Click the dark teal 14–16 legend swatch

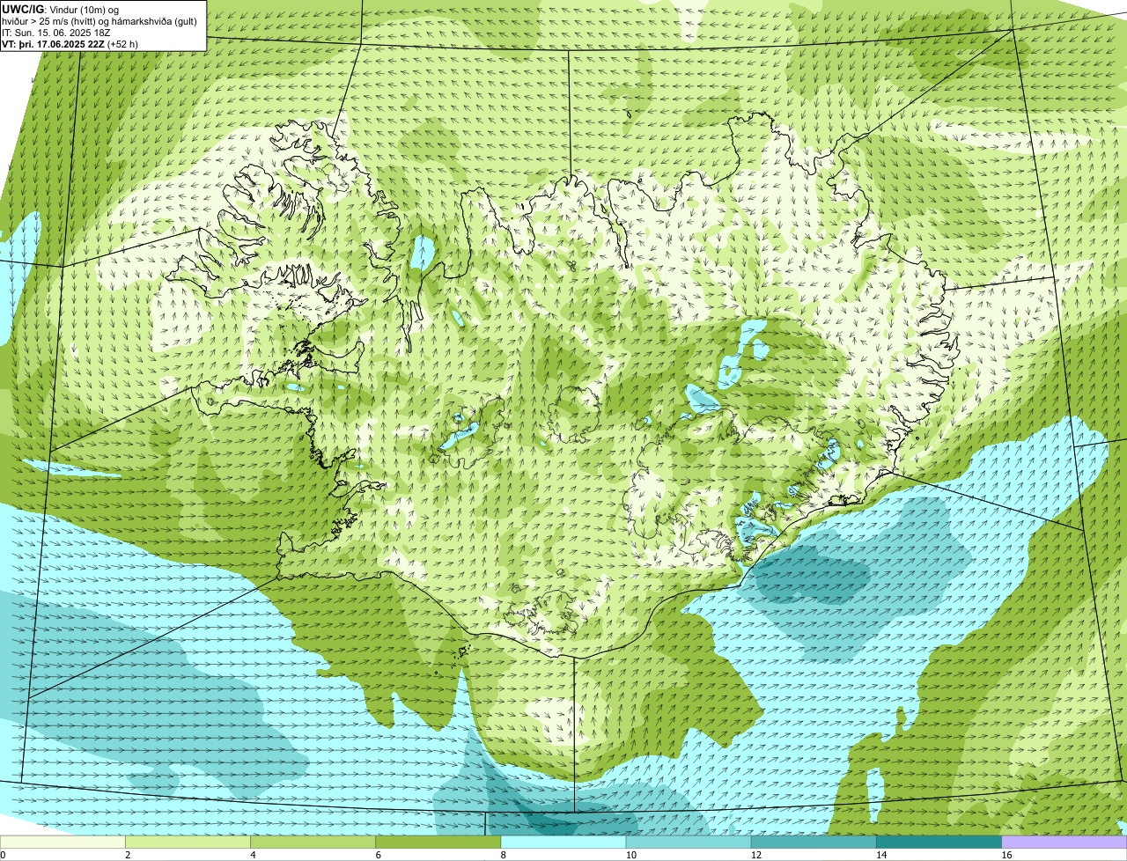(x=939, y=842)
